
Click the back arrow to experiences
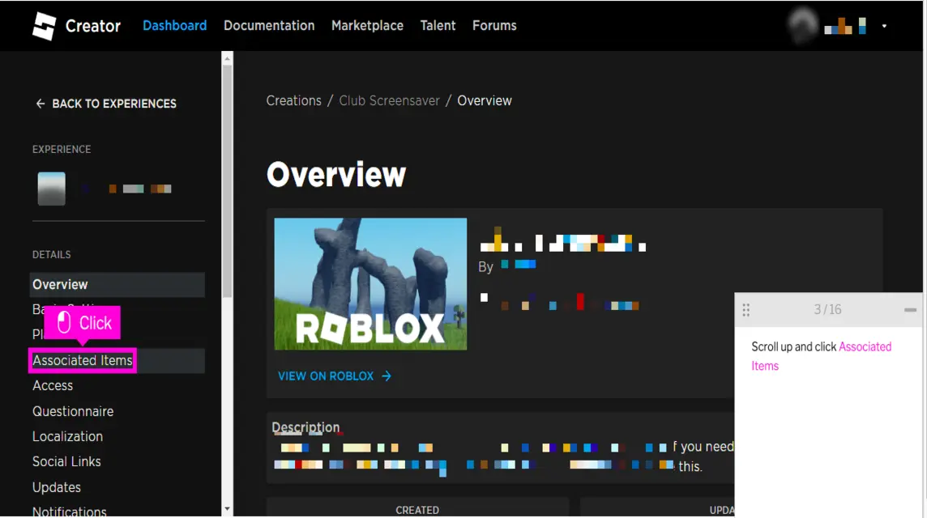pos(41,104)
